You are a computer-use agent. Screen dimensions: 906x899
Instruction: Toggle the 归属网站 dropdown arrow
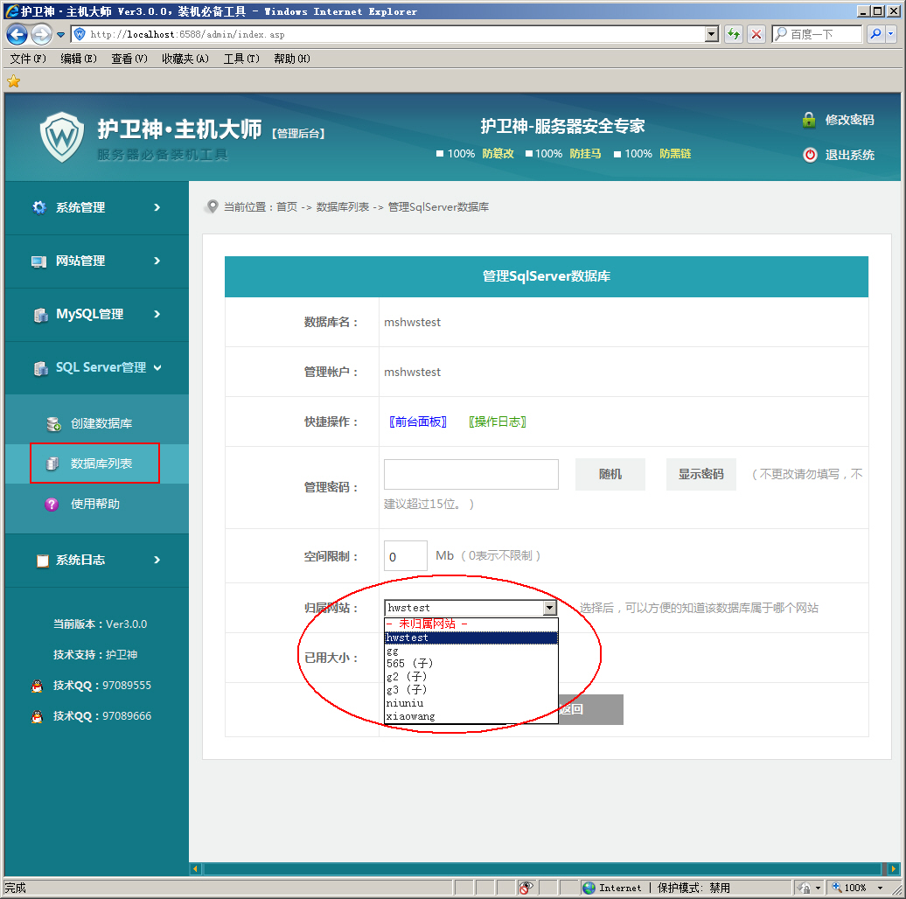coord(549,608)
